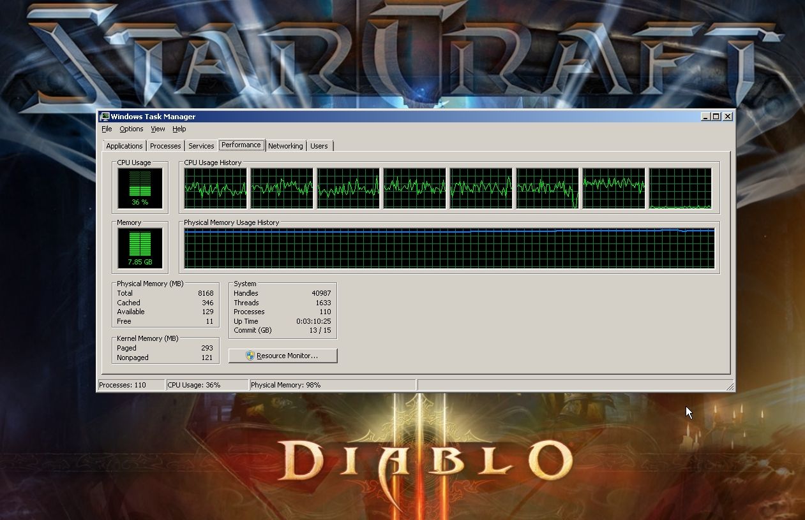Open Resource Monitor
Viewport: 805px width, 520px height.
pos(283,356)
